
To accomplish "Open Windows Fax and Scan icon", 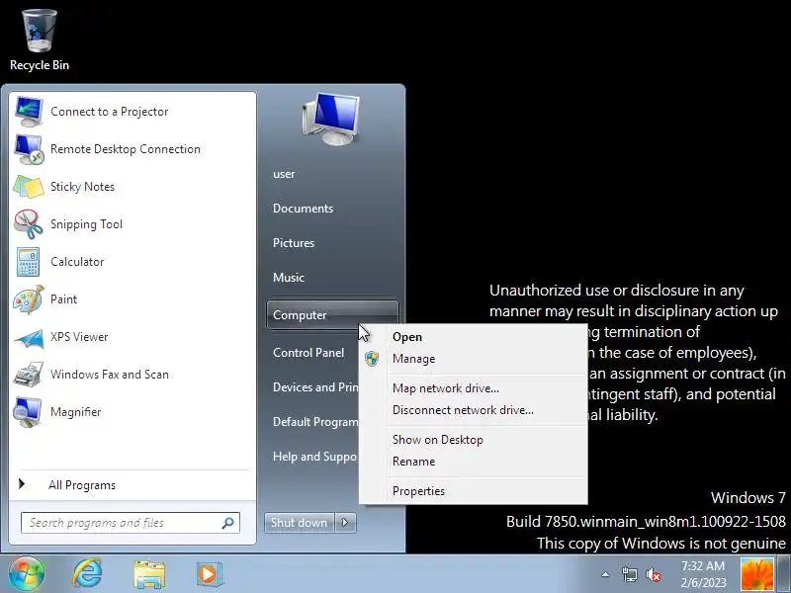I will (x=29, y=375).
